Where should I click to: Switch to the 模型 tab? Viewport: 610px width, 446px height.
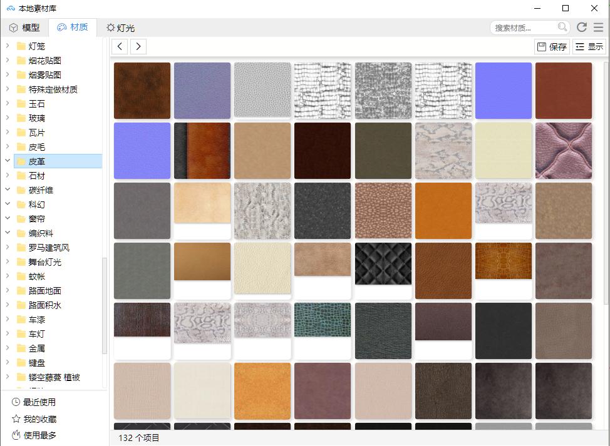(x=24, y=28)
